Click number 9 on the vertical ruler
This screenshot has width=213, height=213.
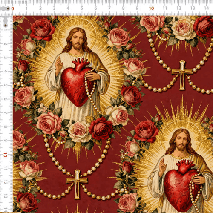click(x=6, y=141)
